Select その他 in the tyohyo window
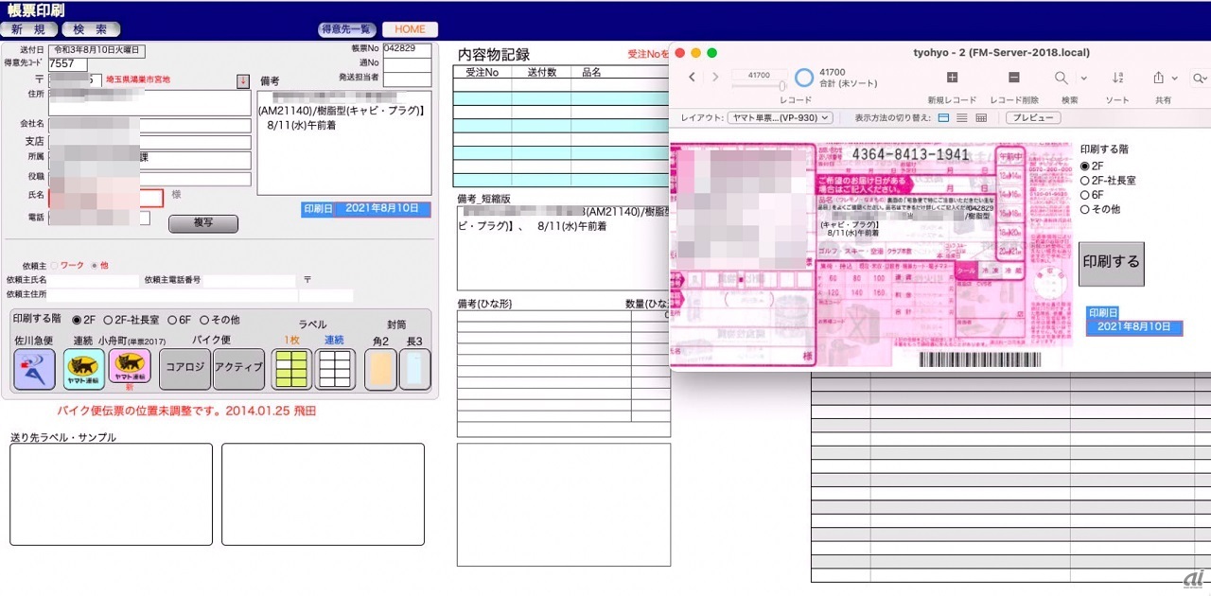The width and height of the screenshot is (1211, 596). pos(1085,209)
